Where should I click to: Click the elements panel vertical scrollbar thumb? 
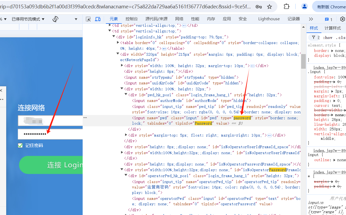point(303,61)
